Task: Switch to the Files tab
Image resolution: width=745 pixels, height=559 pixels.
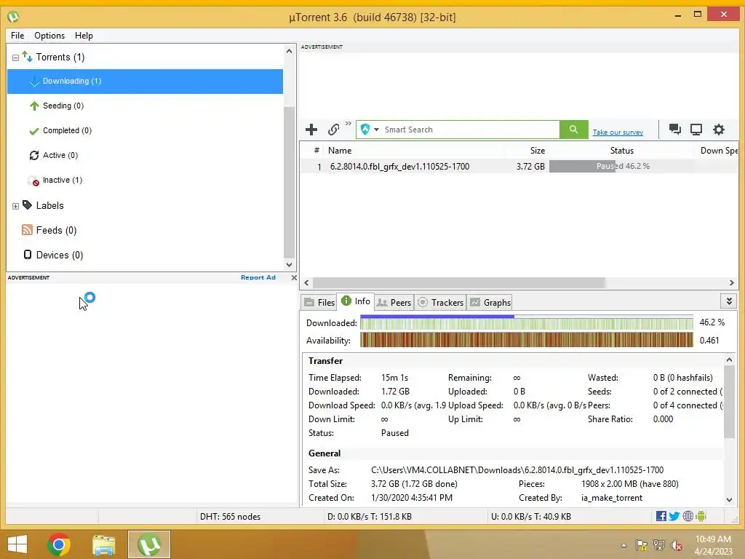Action: [x=319, y=302]
